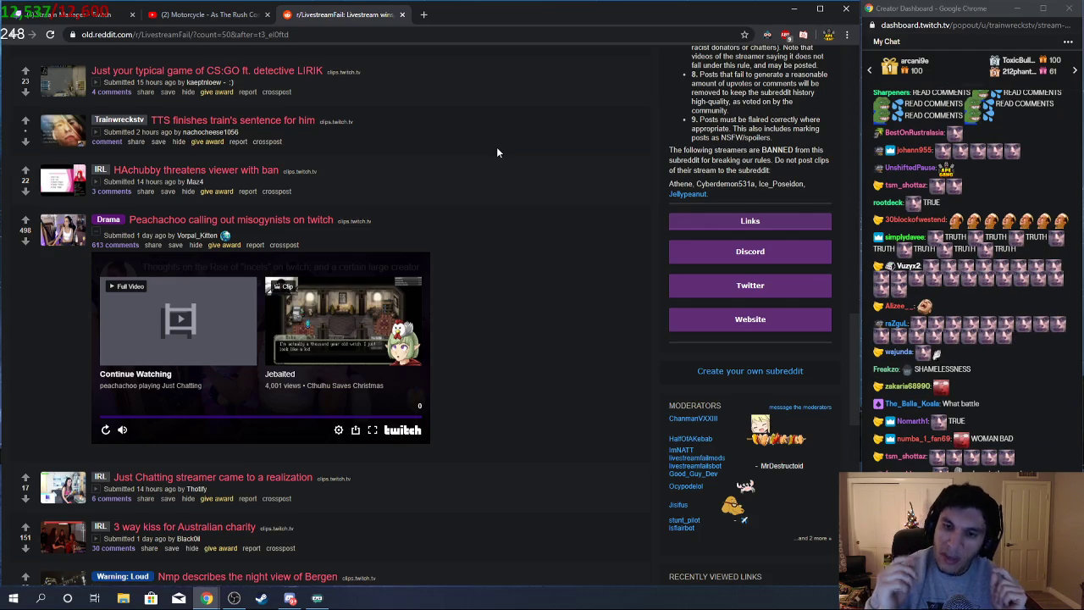Open Microsoft Store from taskbar

151,599
